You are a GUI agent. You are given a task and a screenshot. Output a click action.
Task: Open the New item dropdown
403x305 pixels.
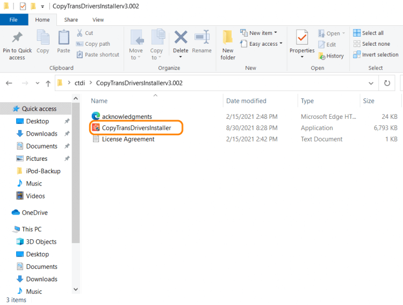[x=258, y=33]
